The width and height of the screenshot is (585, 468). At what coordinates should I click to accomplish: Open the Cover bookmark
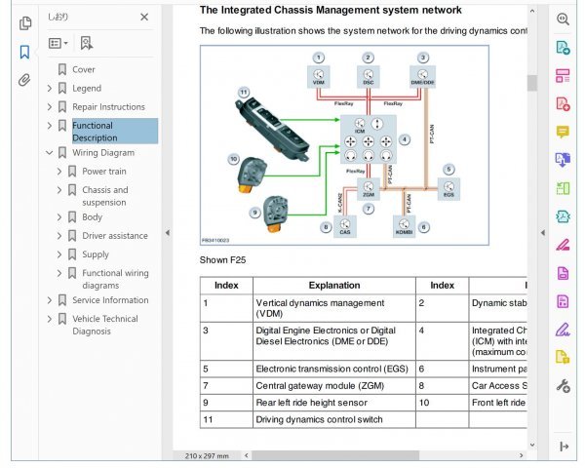[x=84, y=69]
